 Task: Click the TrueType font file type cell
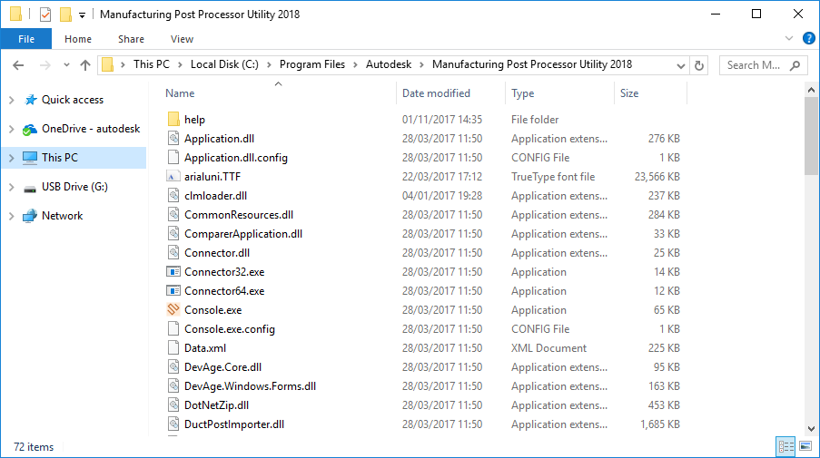coord(553,177)
